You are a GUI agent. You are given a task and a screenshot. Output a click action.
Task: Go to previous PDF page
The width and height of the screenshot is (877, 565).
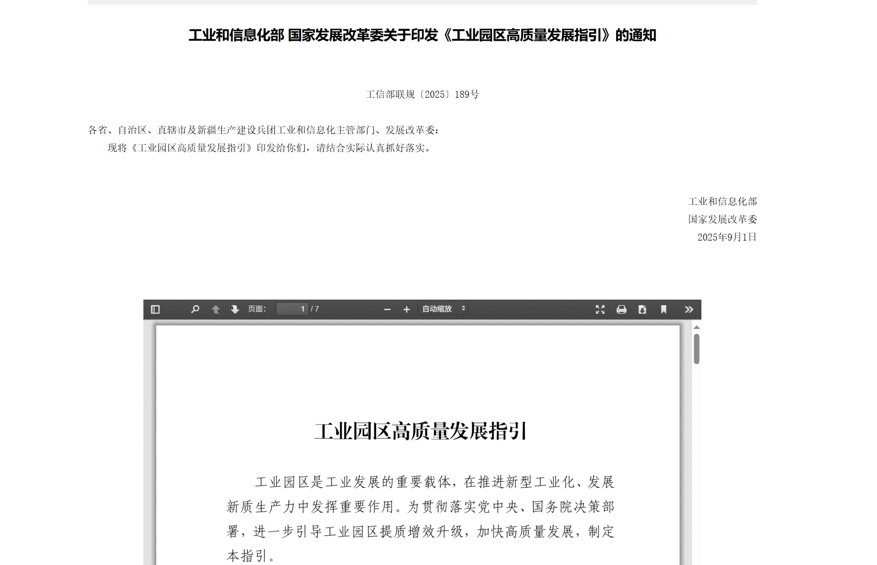216,310
